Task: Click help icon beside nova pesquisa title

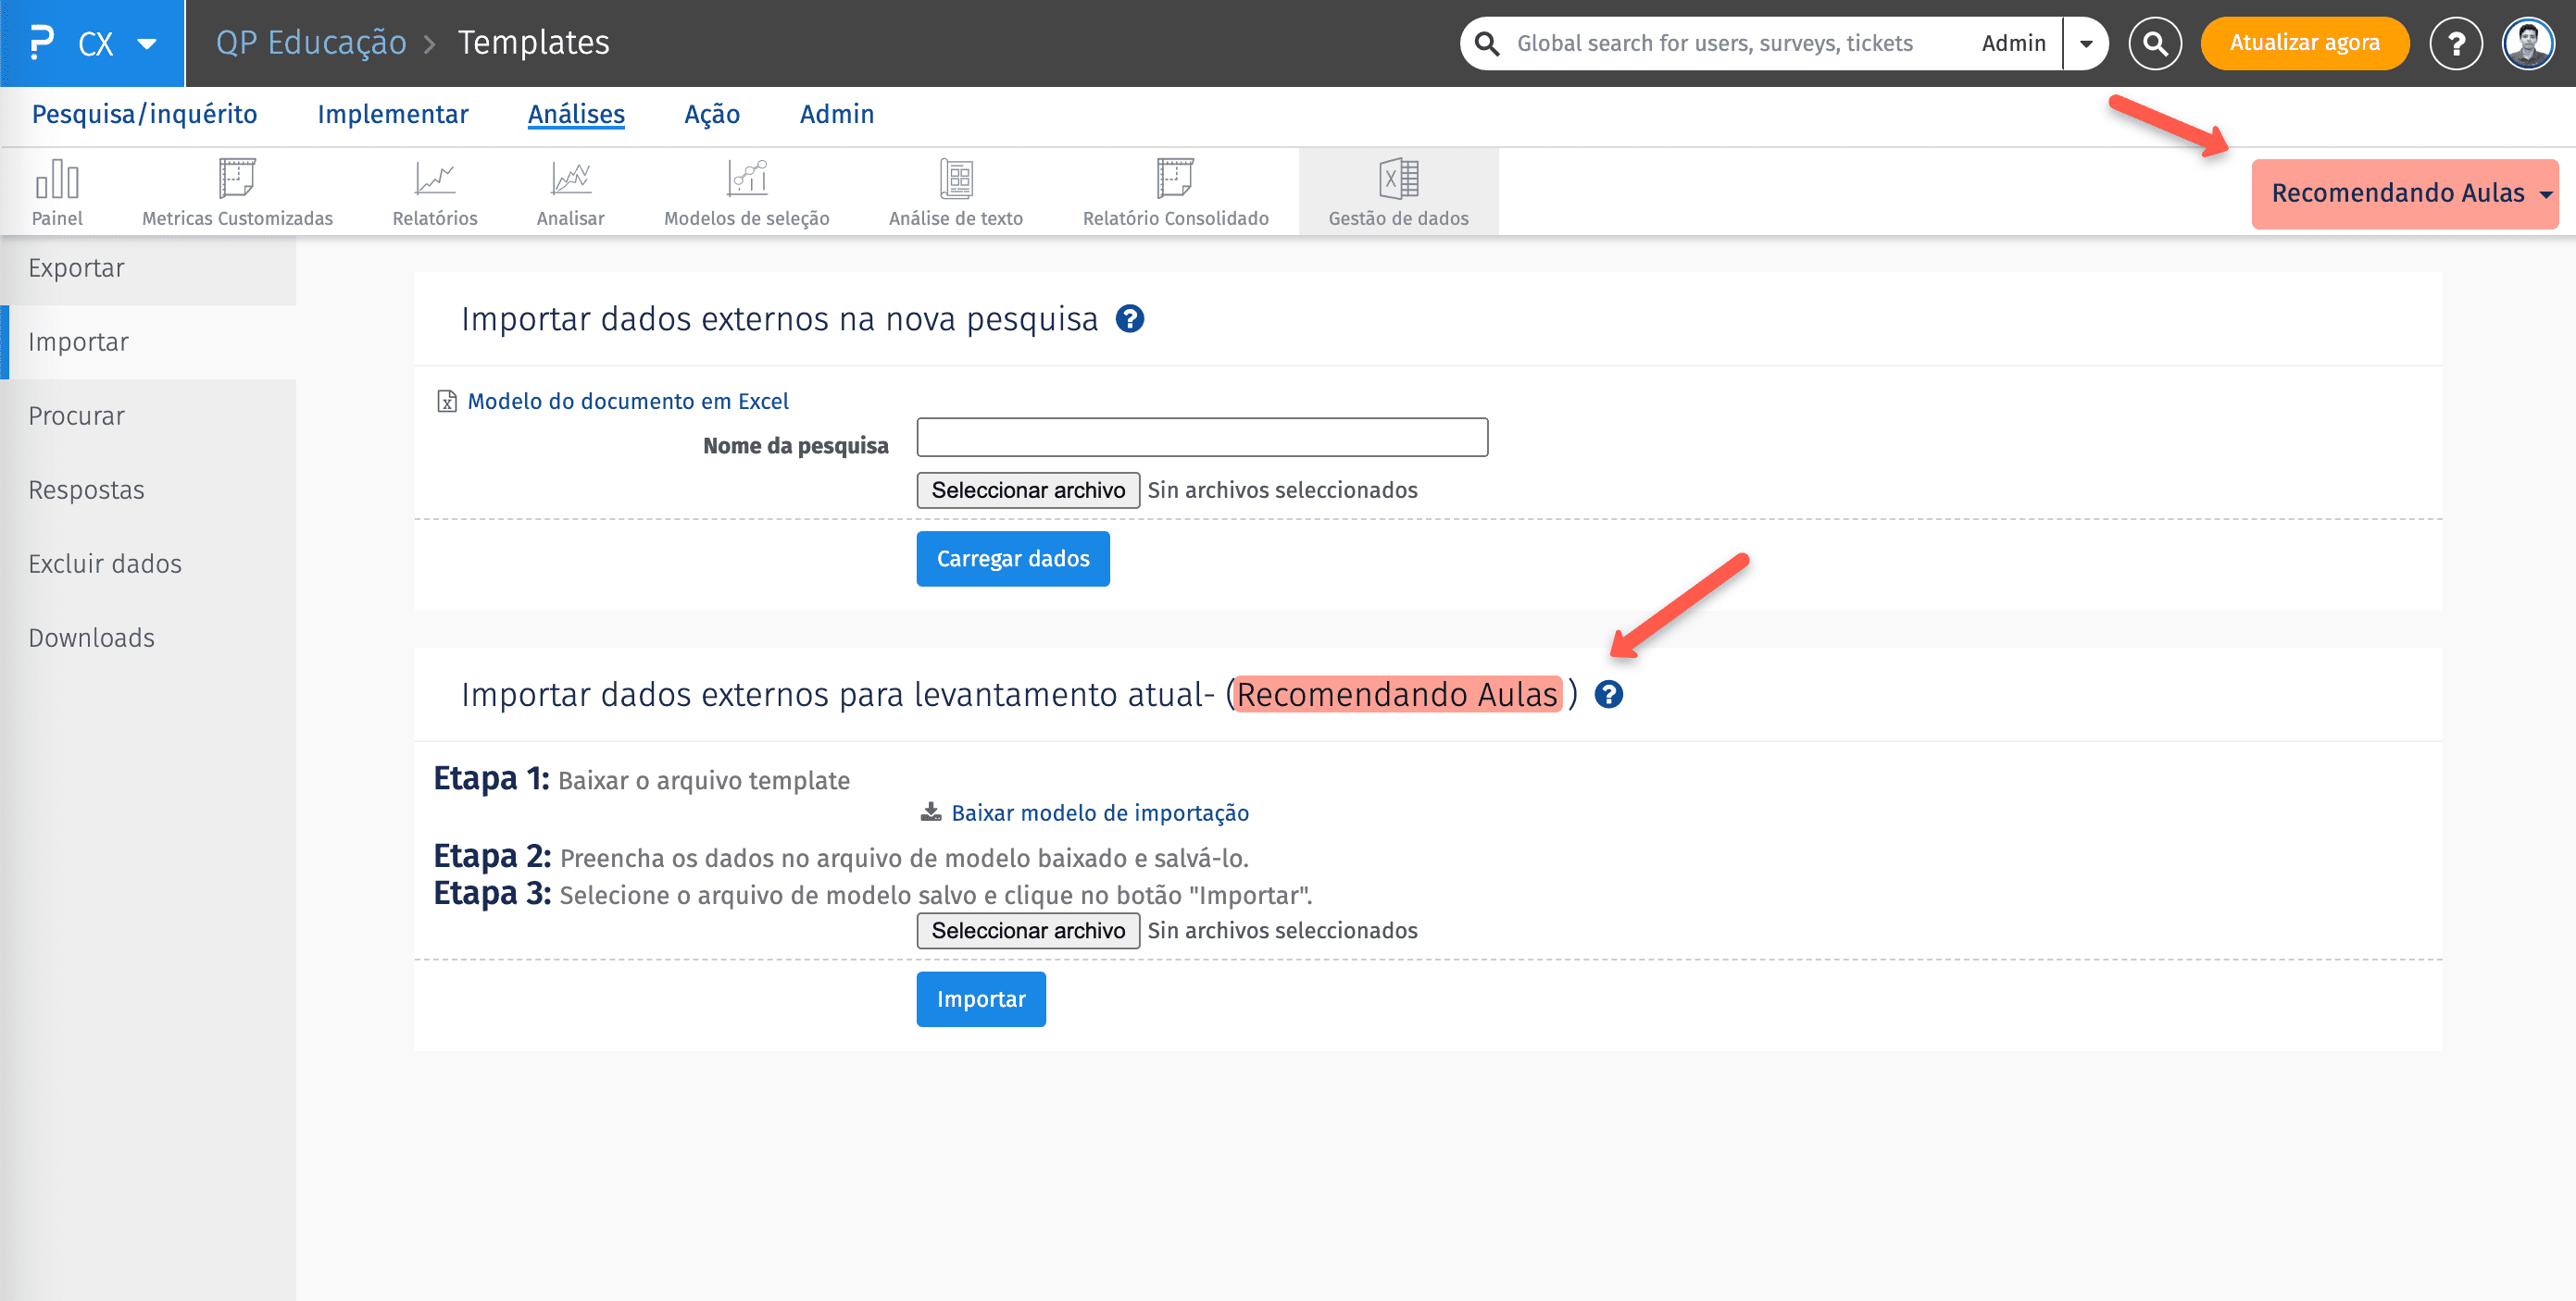Action: 1130,318
